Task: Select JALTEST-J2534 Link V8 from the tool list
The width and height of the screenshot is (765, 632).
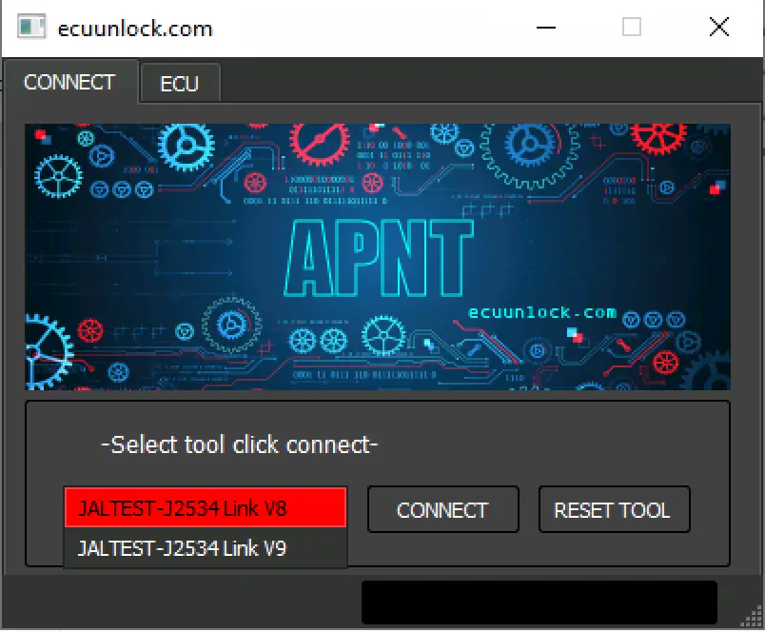Action: click(x=205, y=507)
